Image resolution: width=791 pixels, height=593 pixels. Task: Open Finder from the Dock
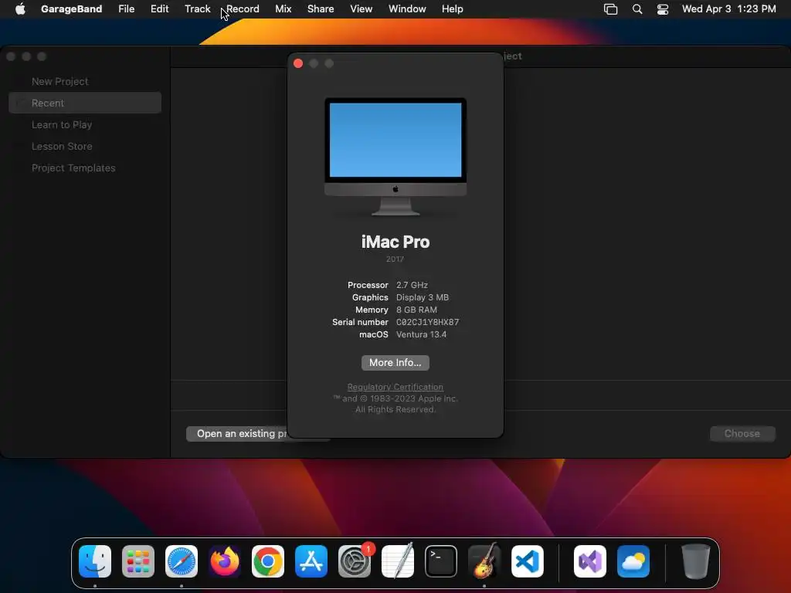(x=95, y=561)
